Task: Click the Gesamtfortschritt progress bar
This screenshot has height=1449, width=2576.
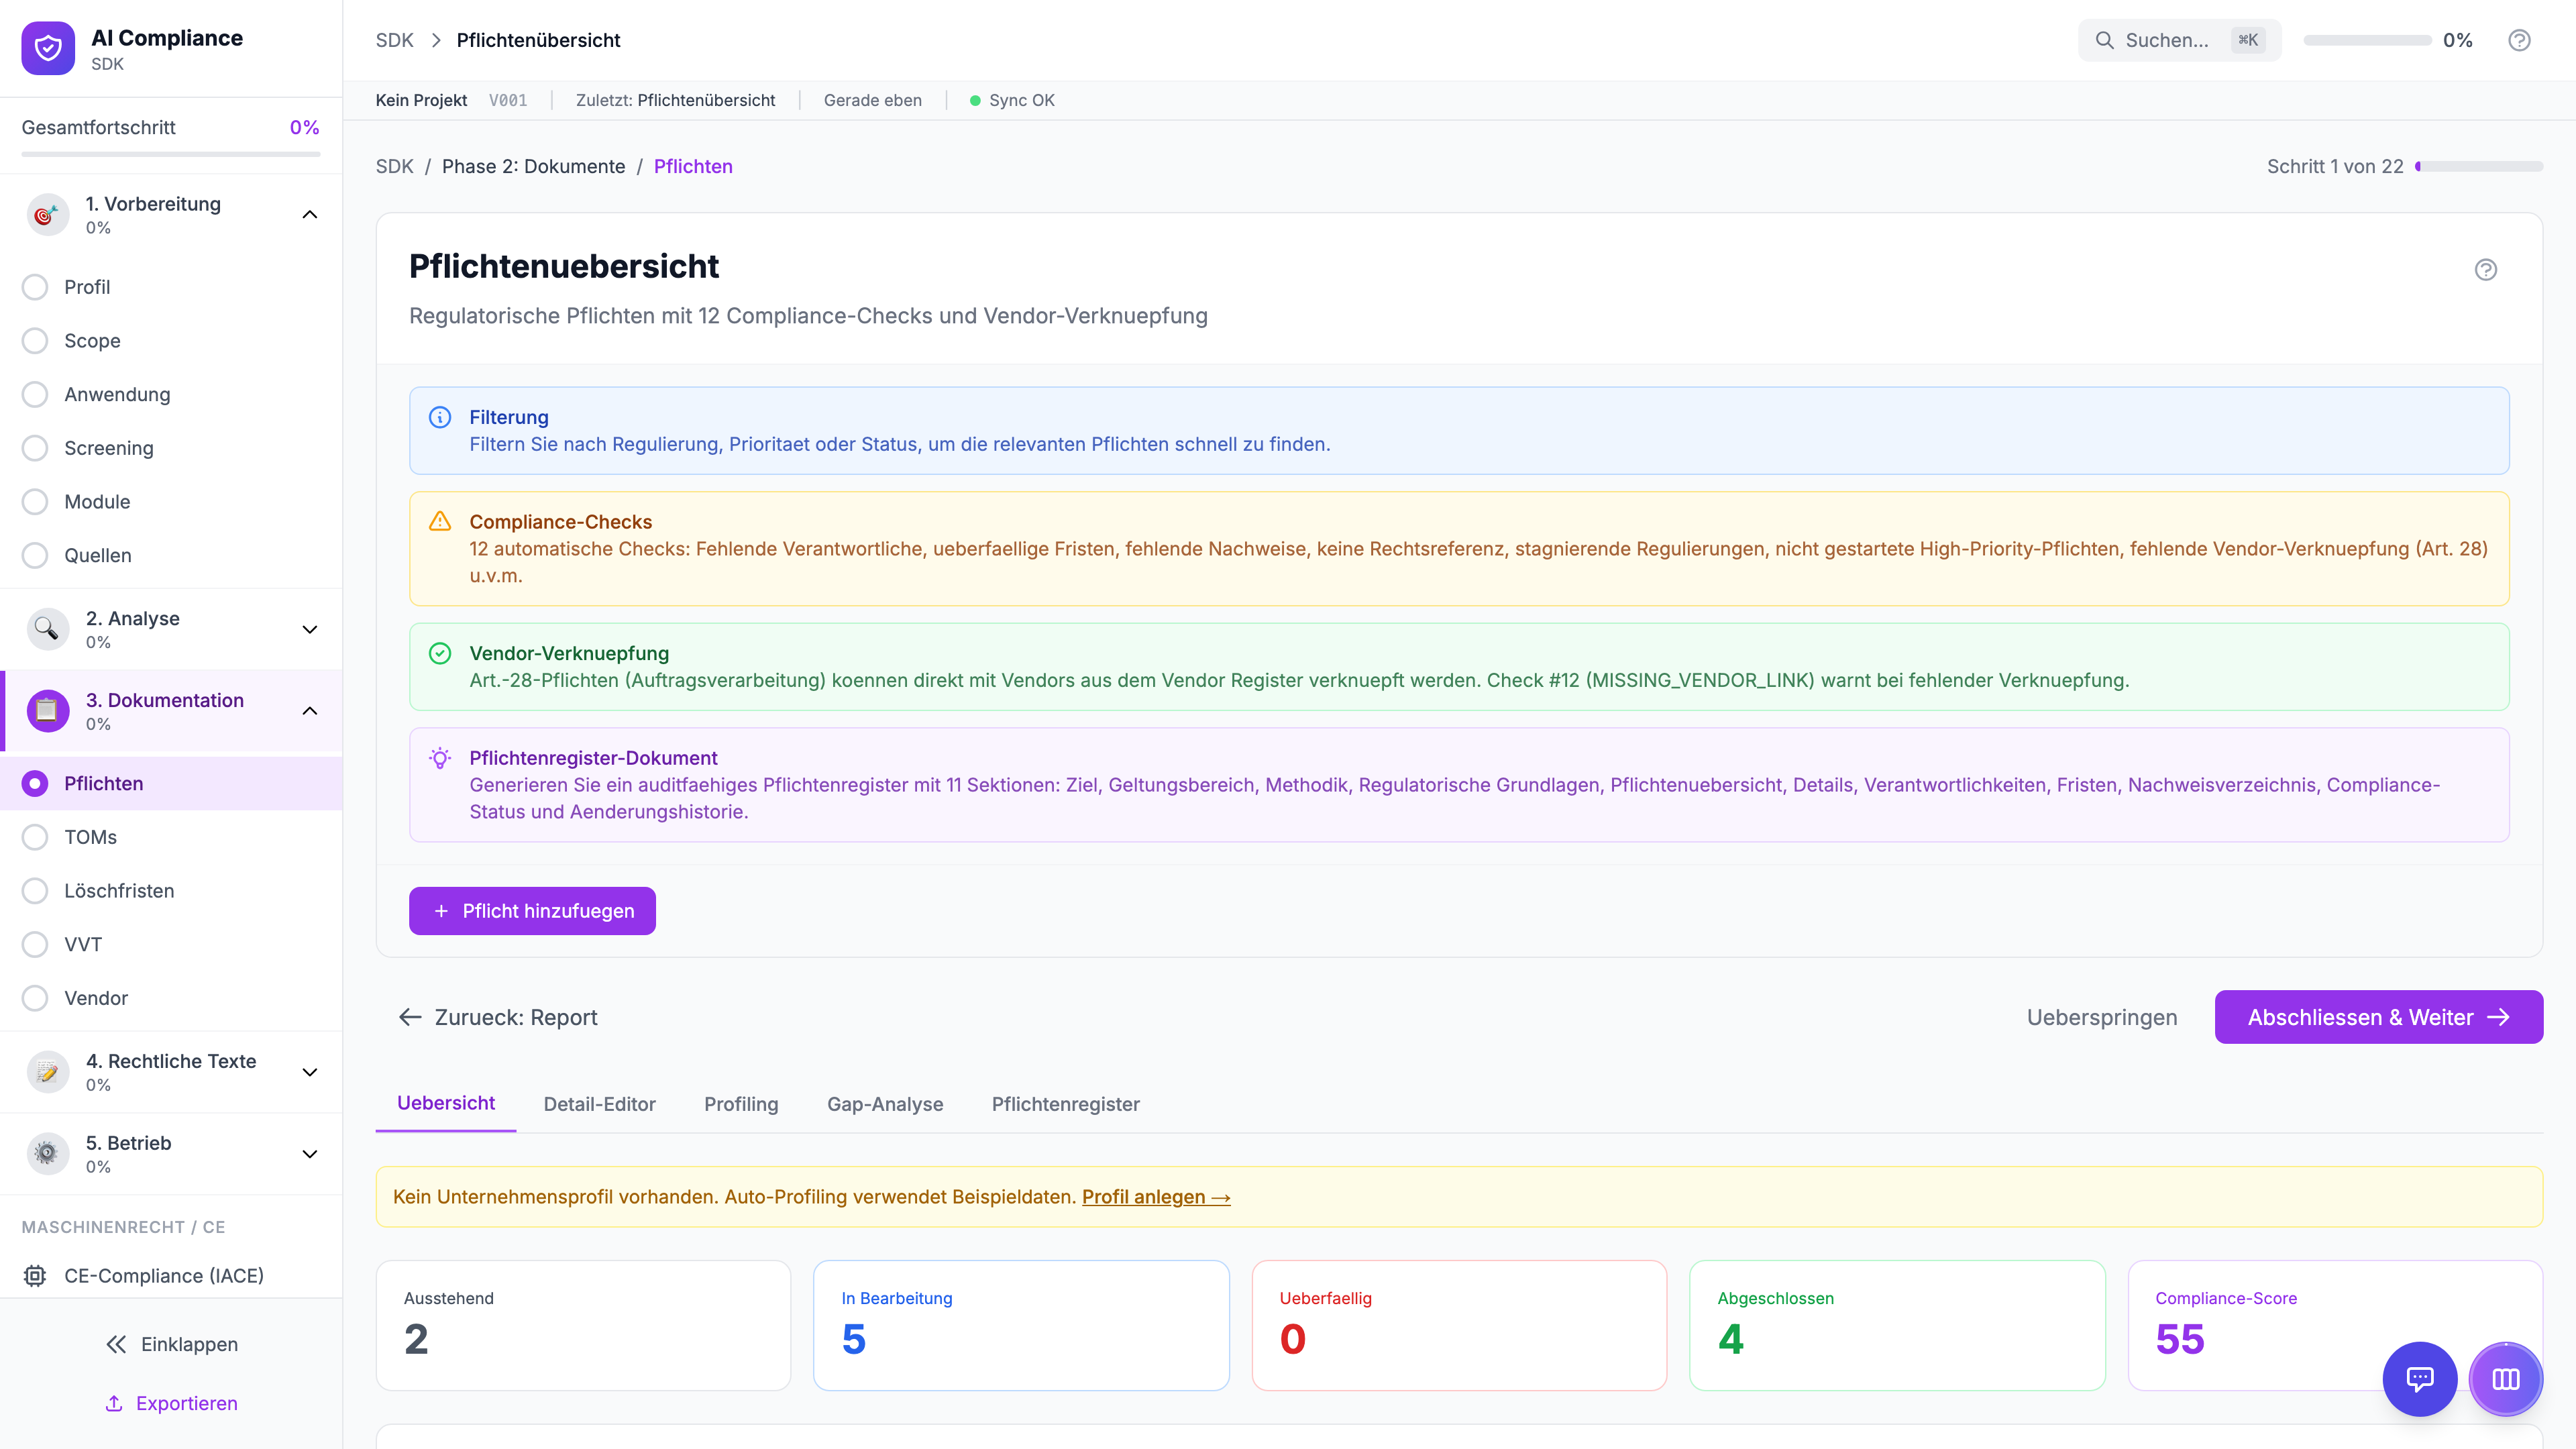Action: 170,154
